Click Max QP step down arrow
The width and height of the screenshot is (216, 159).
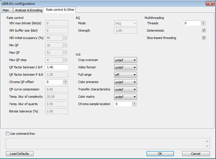click(x=66, y=61)
